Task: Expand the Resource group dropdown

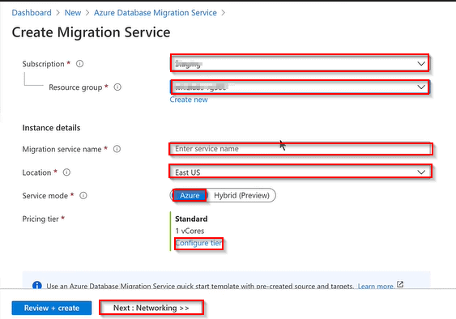Action: (300, 87)
